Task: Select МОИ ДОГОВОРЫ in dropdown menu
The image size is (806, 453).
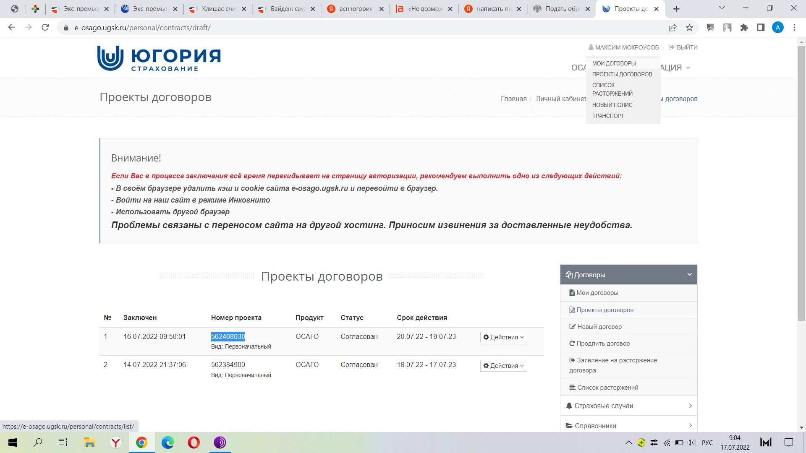Action: pos(614,63)
